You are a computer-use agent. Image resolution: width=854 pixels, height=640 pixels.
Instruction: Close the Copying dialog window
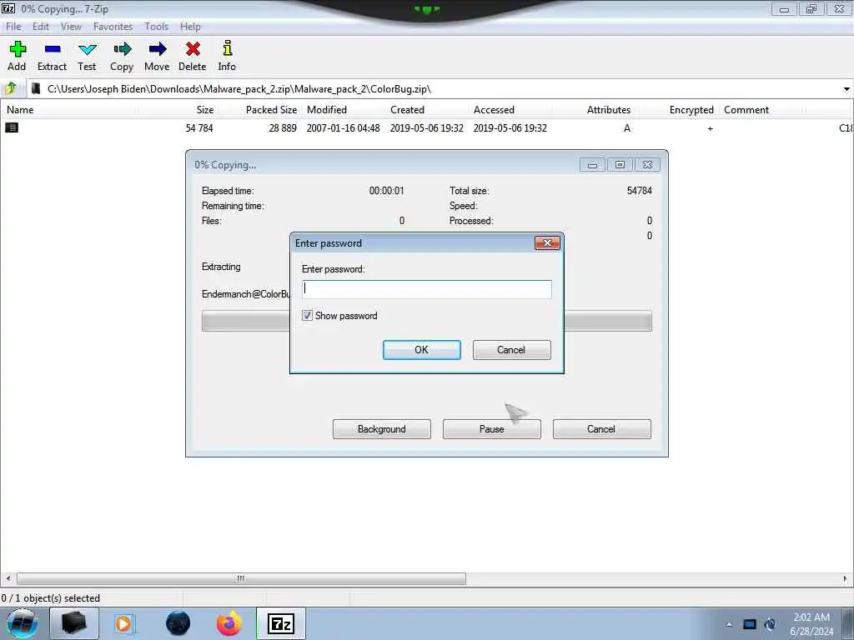tap(647, 165)
